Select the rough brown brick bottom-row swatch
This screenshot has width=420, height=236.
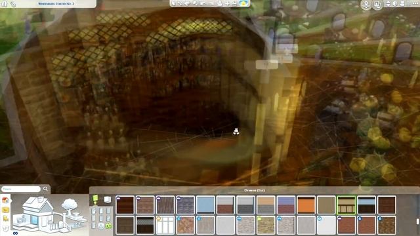[387, 226]
